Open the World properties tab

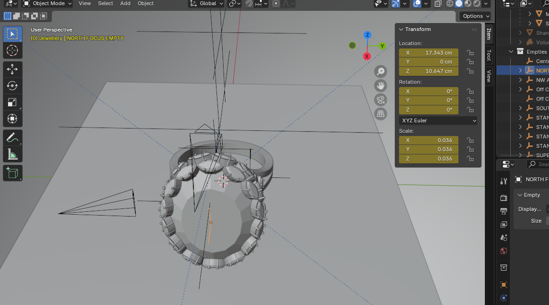(x=504, y=251)
